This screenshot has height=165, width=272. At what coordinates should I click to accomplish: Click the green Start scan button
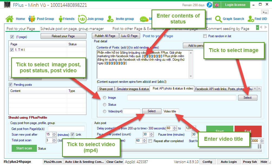click(24, 148)
